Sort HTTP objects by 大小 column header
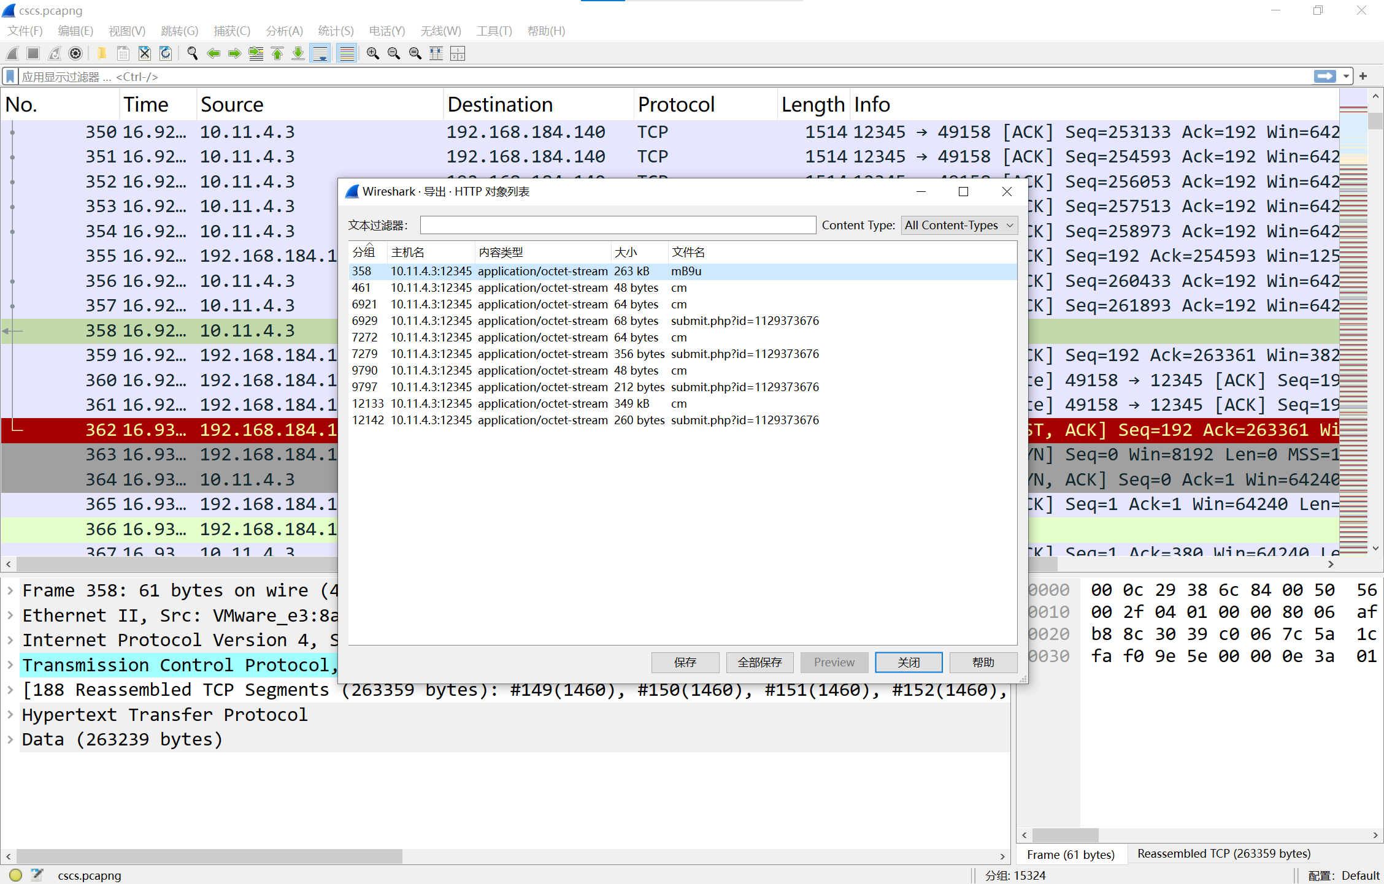The height and width of the screenshot is (884, 1384). 639,253
